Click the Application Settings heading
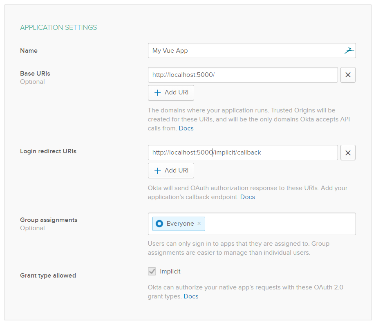The width and height of the screenshot is (376, 325). click(x=58, y=28)
